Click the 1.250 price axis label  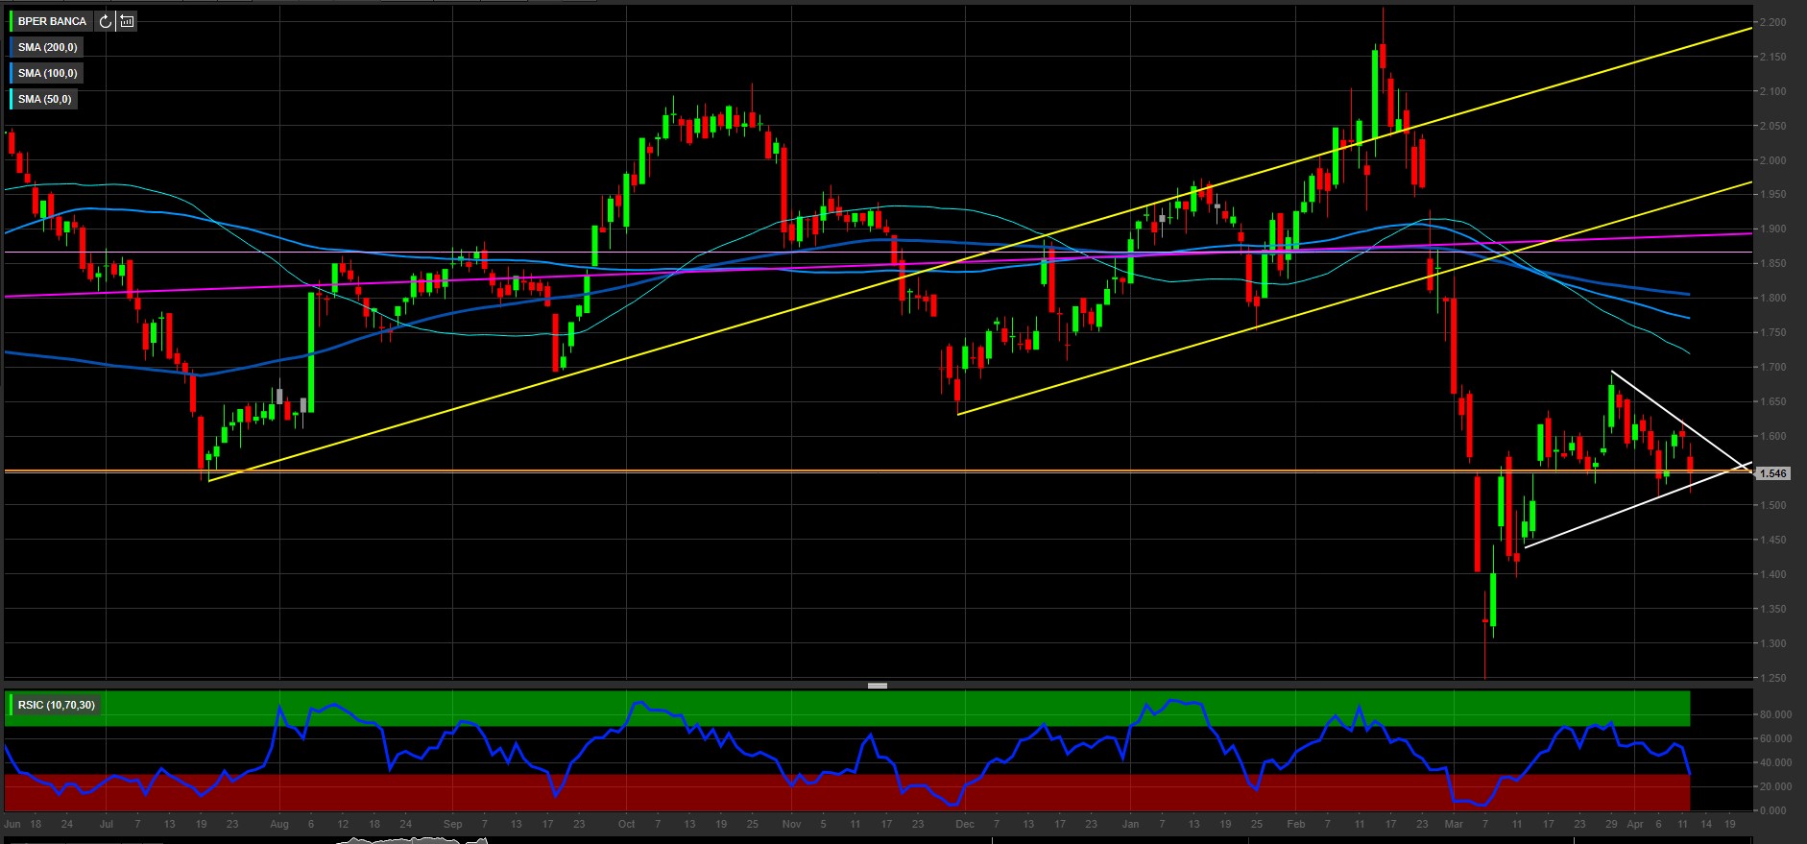pyautogui.click(x=1773, y=678)
